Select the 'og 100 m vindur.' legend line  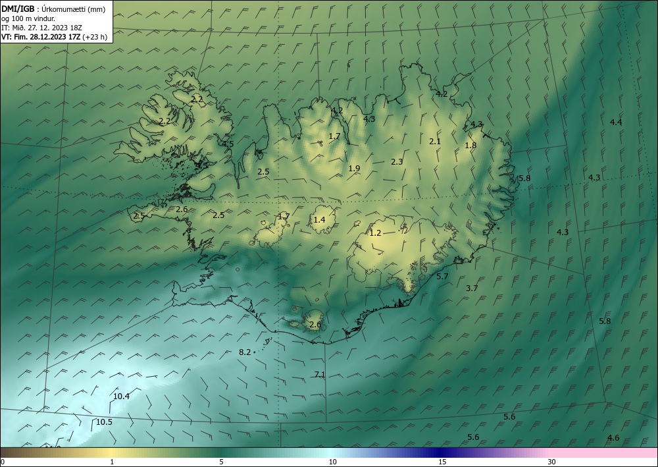coord(28,18)
